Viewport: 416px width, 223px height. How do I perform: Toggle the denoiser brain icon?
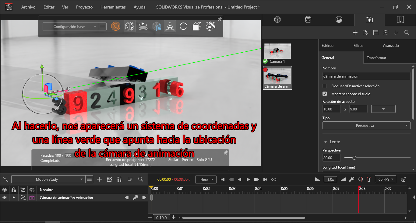130,26
